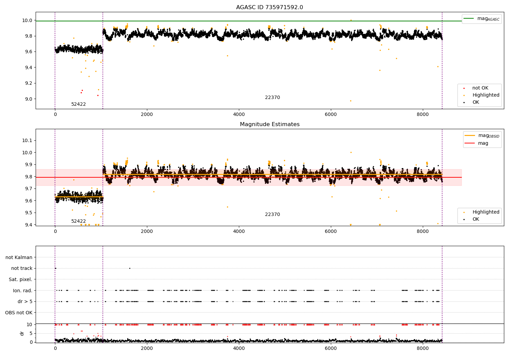The image size is (509, 356).
Task: Click x-tick '8000' under Magnitude Estimates plot
Action: 423,231
